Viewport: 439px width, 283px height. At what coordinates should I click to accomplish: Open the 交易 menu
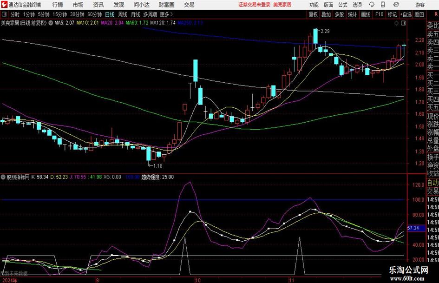(x=189, y=5)
